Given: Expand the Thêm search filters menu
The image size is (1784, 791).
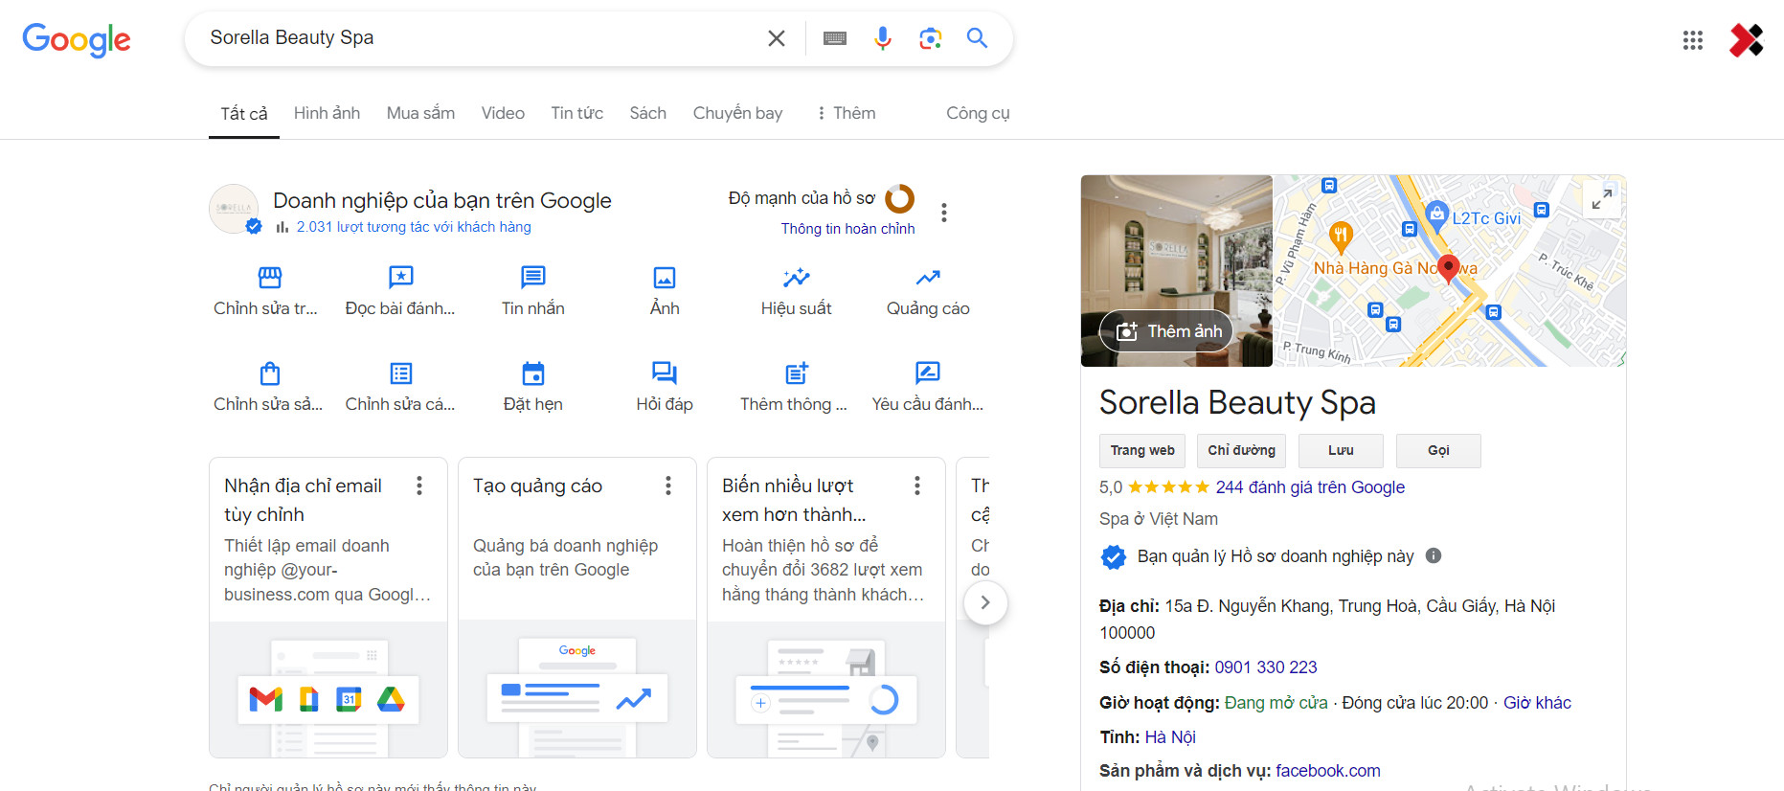Looking at the screenshot, I should (x=847, y=113).
